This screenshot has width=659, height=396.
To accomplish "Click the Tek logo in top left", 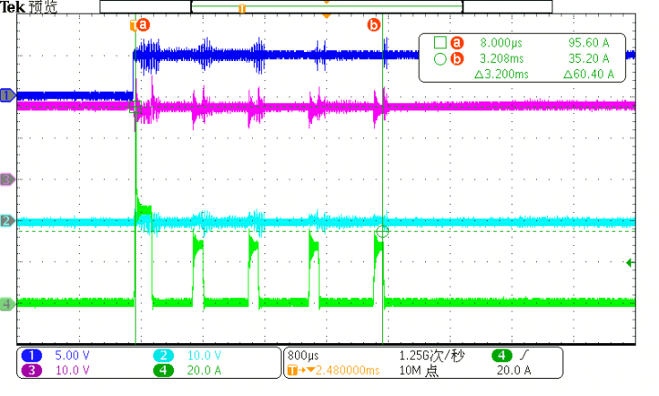I will tap(13, 6).
